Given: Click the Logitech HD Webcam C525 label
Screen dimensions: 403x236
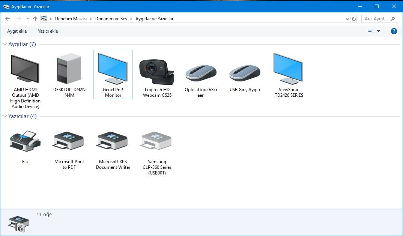Looking at the screenshot, I should pyautogui.click(x=157, y=92).
